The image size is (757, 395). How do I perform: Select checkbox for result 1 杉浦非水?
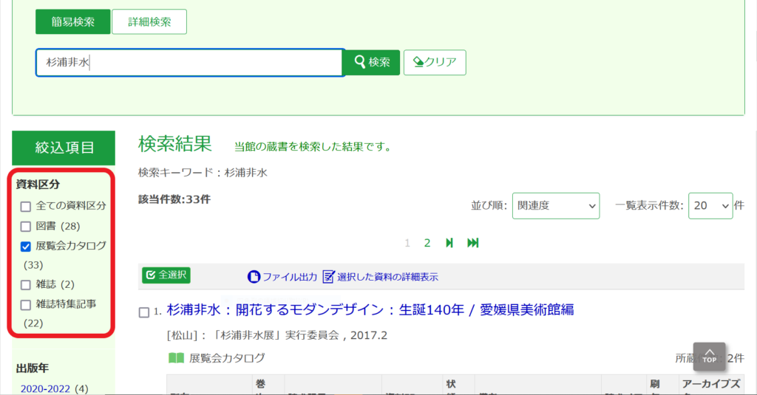tap(144, 312)
